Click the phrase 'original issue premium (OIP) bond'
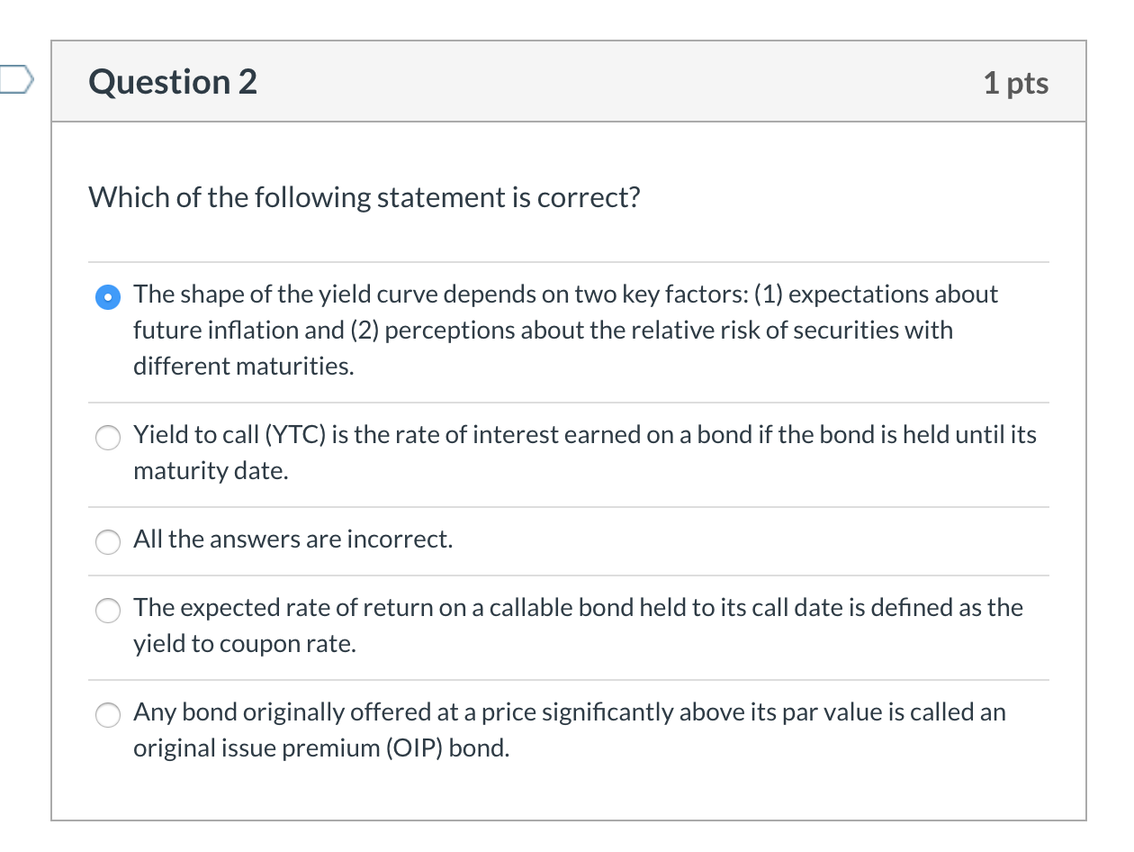This screenshot has width=1134, height=852. point(321,748)
